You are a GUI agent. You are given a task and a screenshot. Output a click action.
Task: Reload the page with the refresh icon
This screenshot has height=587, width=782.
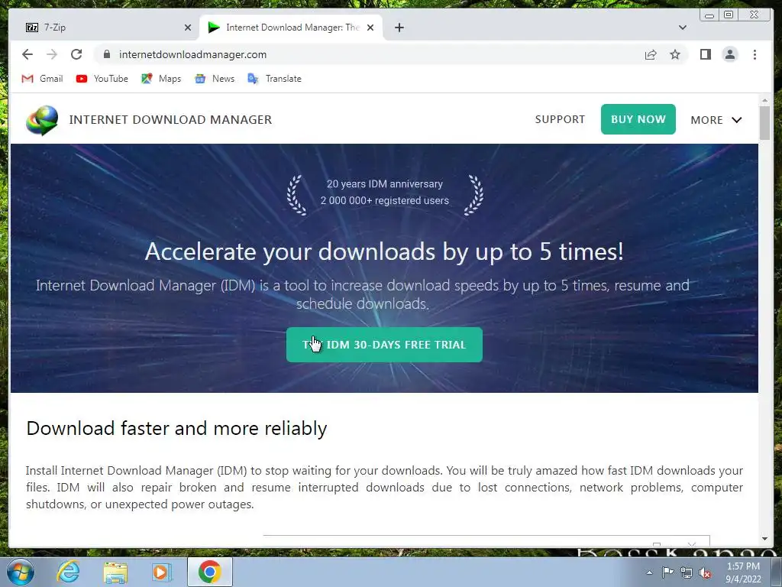[x=76, y=54]
